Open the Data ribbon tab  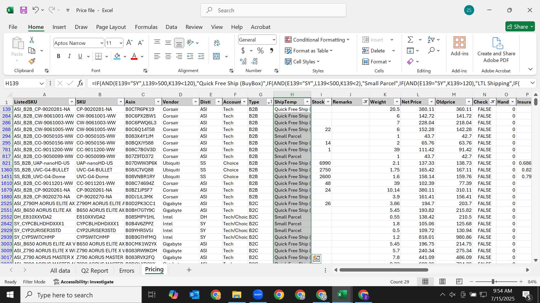click(x=171, y=27)
